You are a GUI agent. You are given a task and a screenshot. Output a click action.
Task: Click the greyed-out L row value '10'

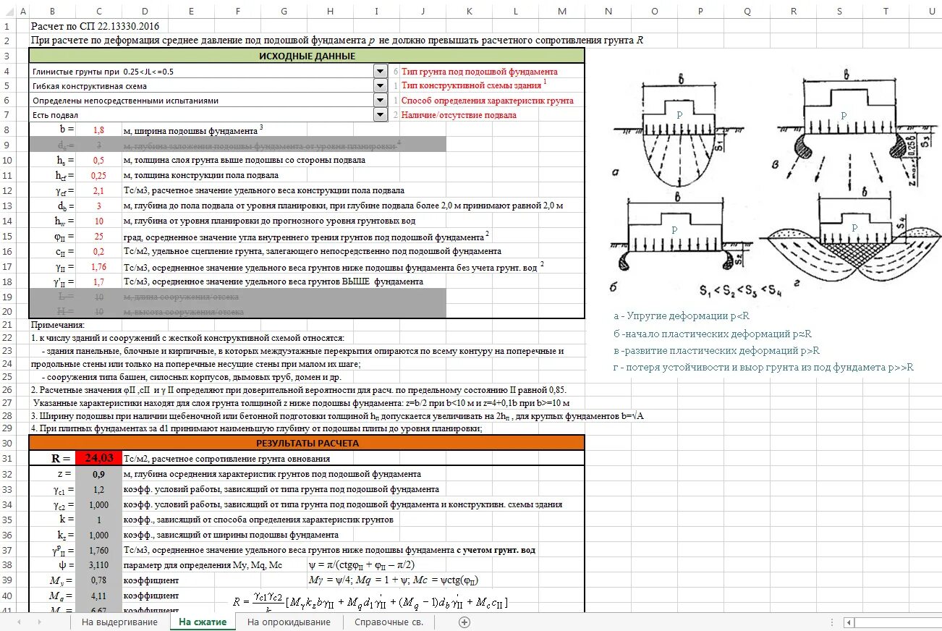(98, 297)
